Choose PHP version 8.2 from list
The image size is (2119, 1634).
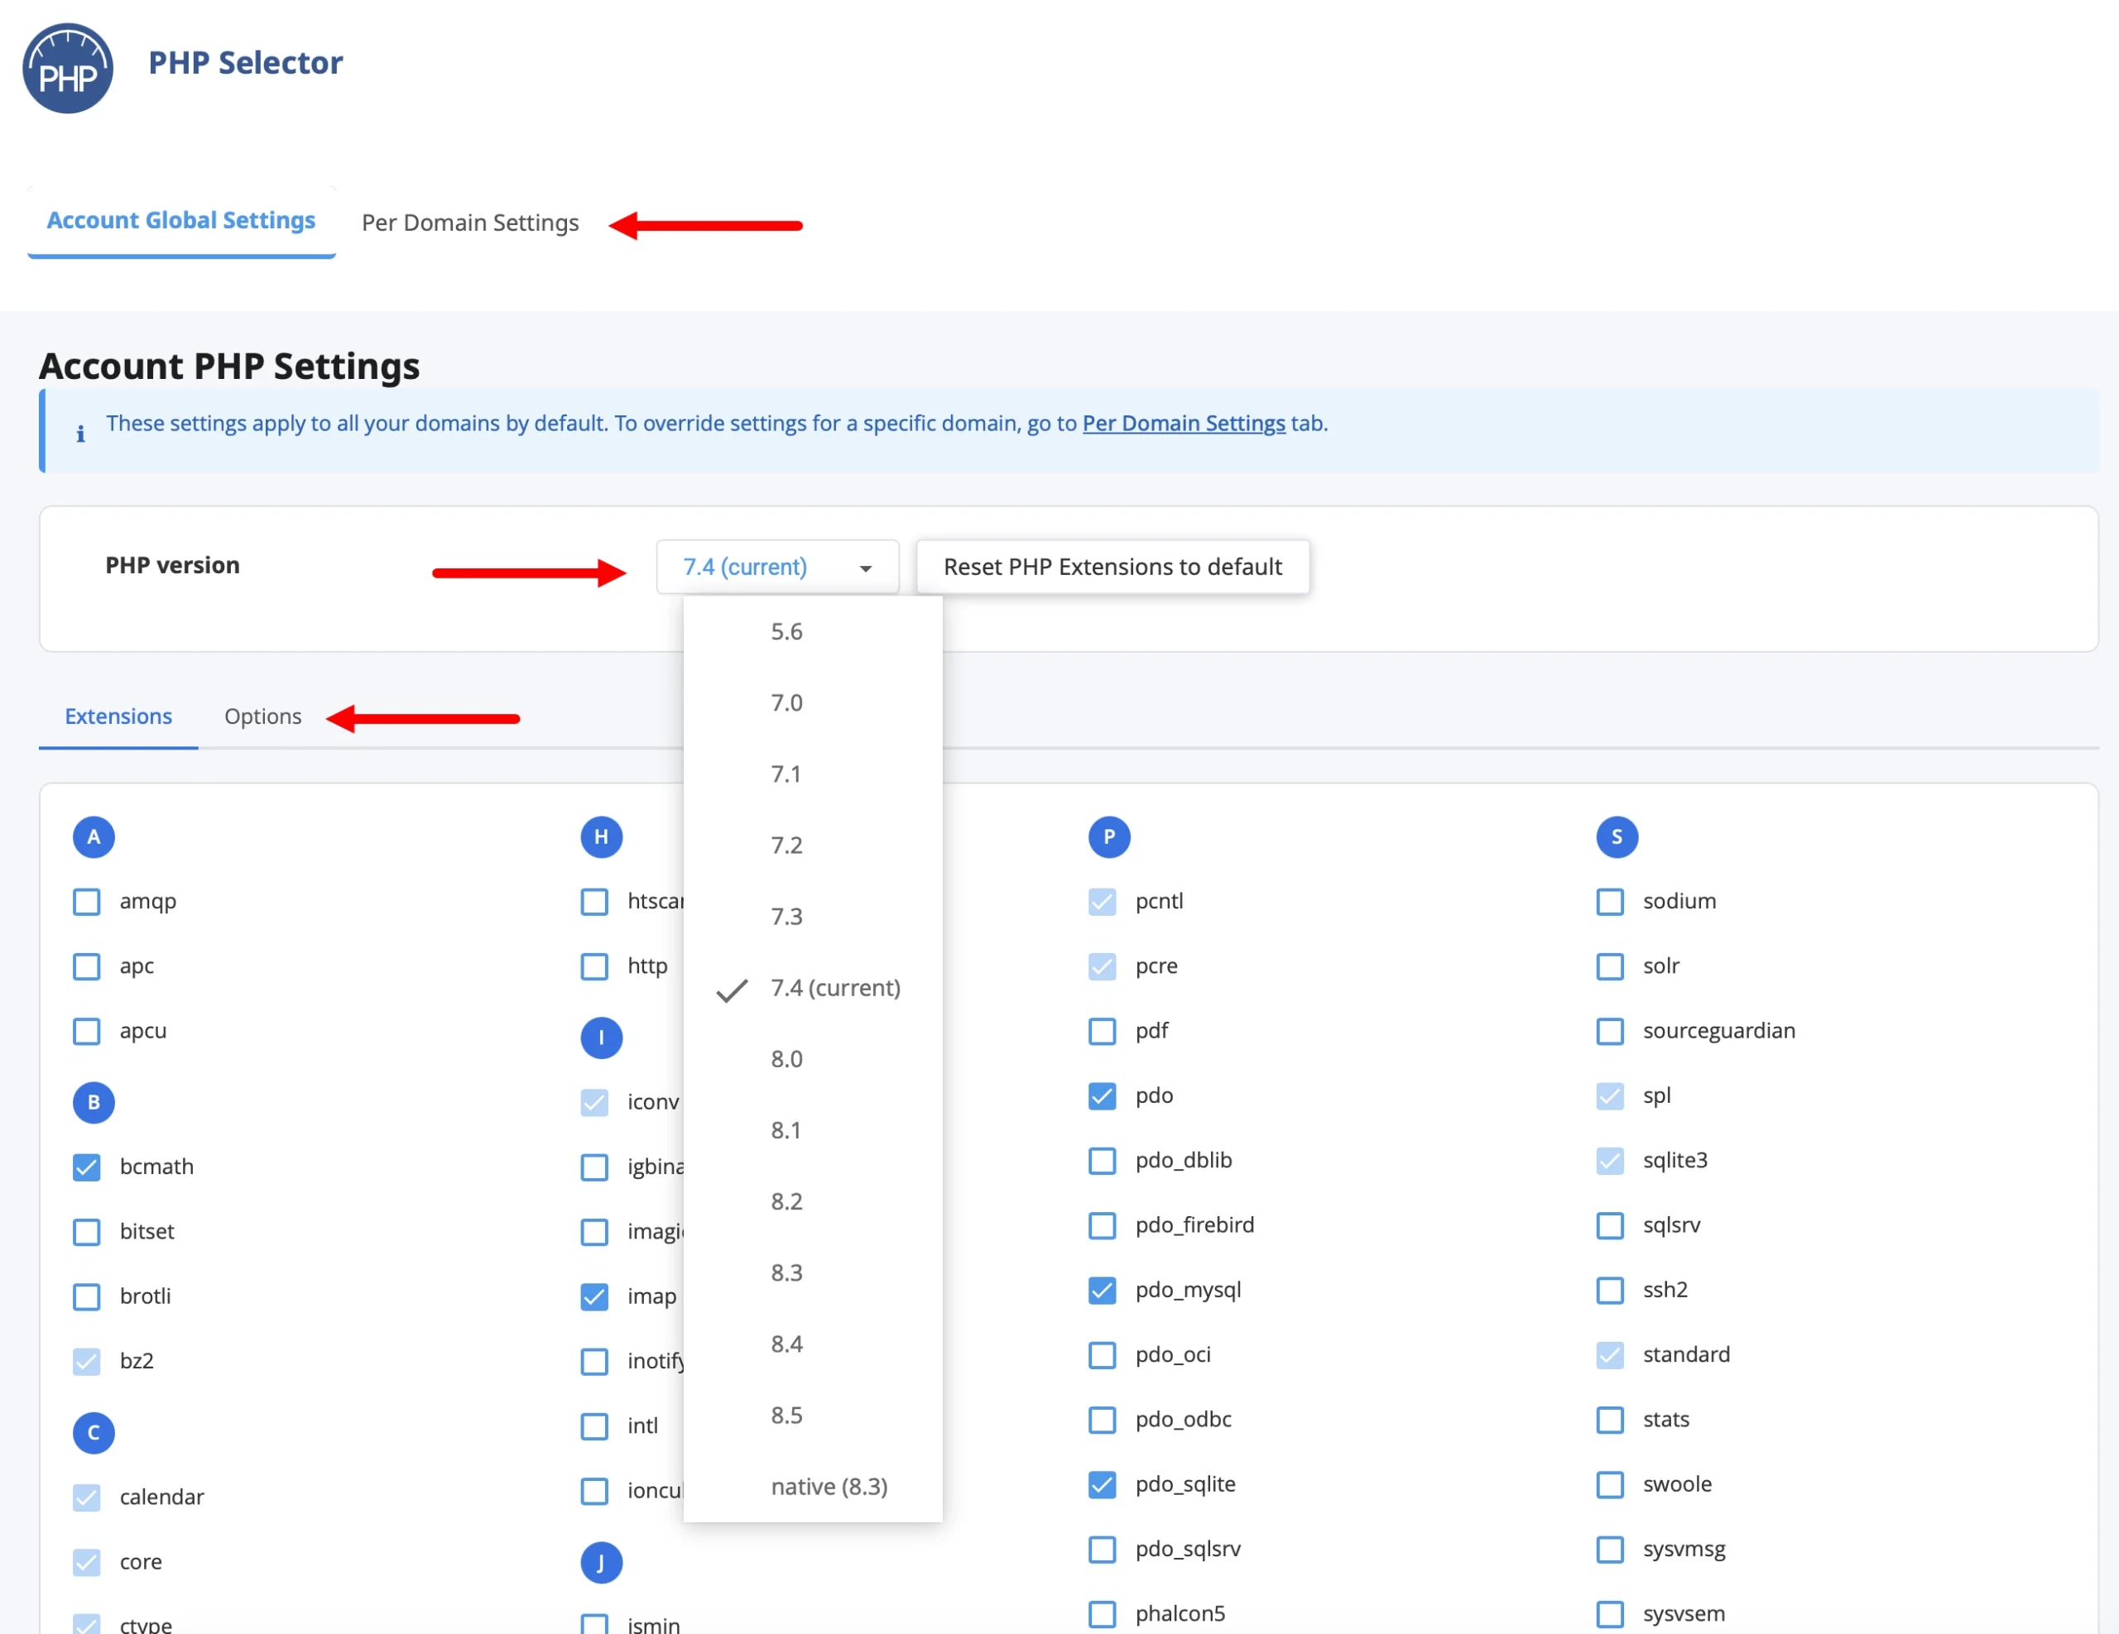point(813,1202)
